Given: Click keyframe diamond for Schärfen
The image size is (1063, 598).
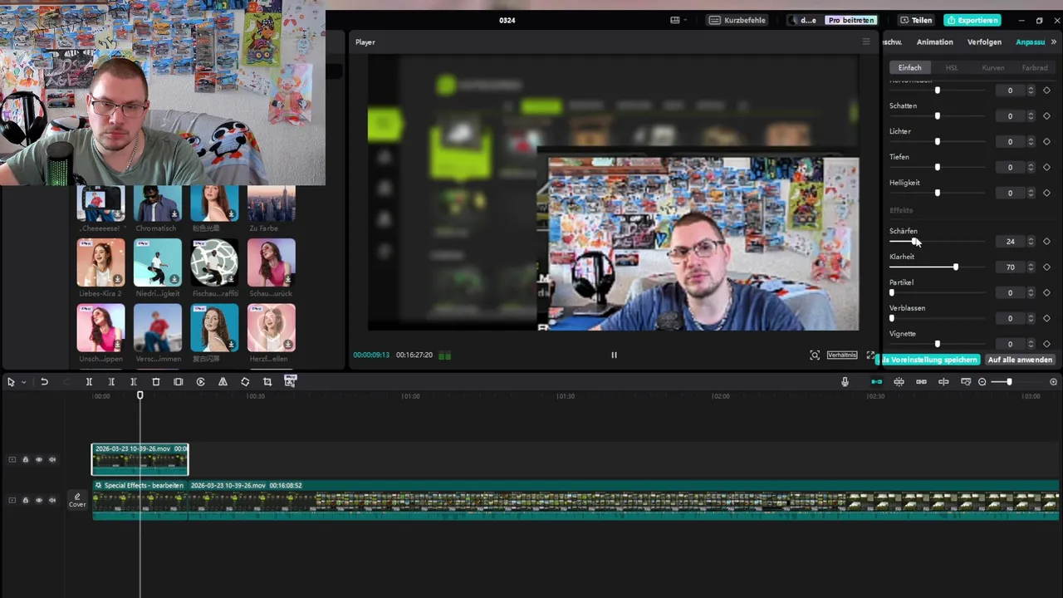Looking at the screenshot, I should [1046, 242].
